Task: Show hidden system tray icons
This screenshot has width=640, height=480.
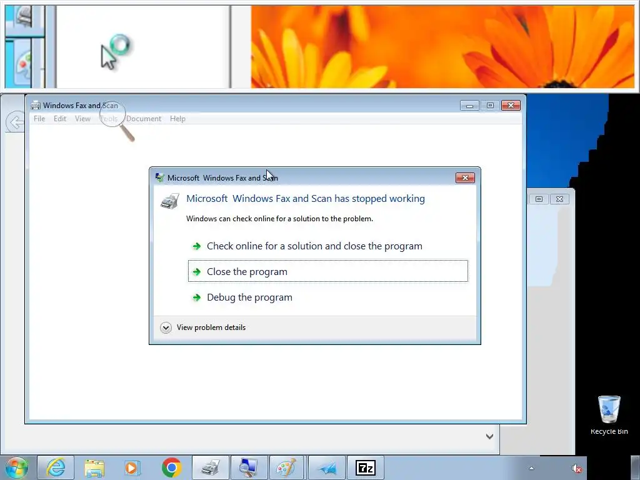Action: tap(531, 469)
